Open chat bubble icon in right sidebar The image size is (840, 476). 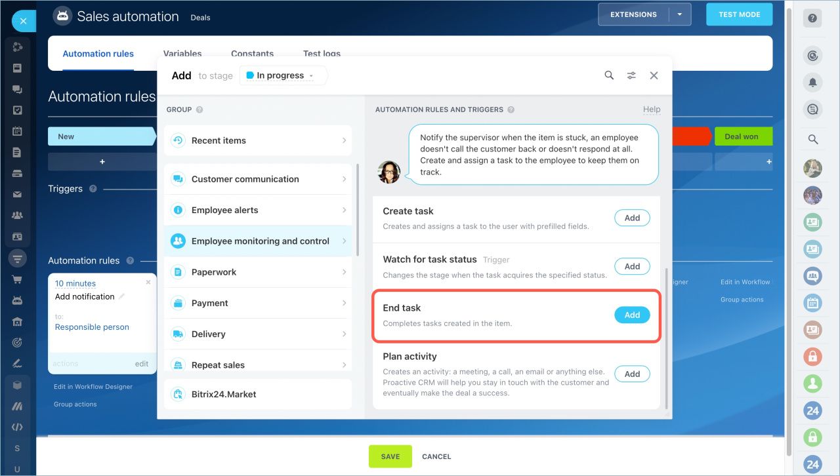pyautogui.click(x=812, y=109)
